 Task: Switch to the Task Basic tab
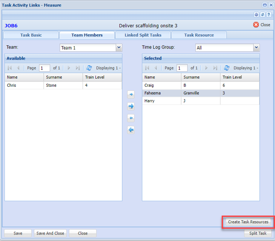click(x=31, y=35)
